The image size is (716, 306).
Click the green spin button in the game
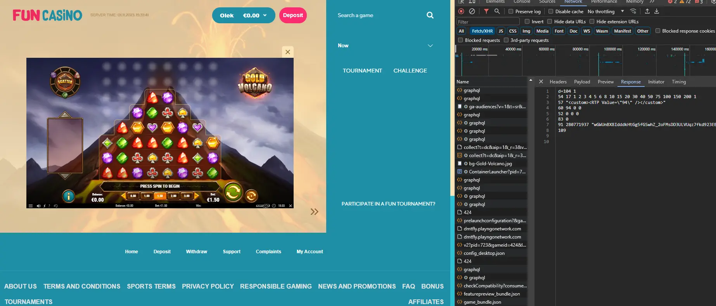[233, 192]
